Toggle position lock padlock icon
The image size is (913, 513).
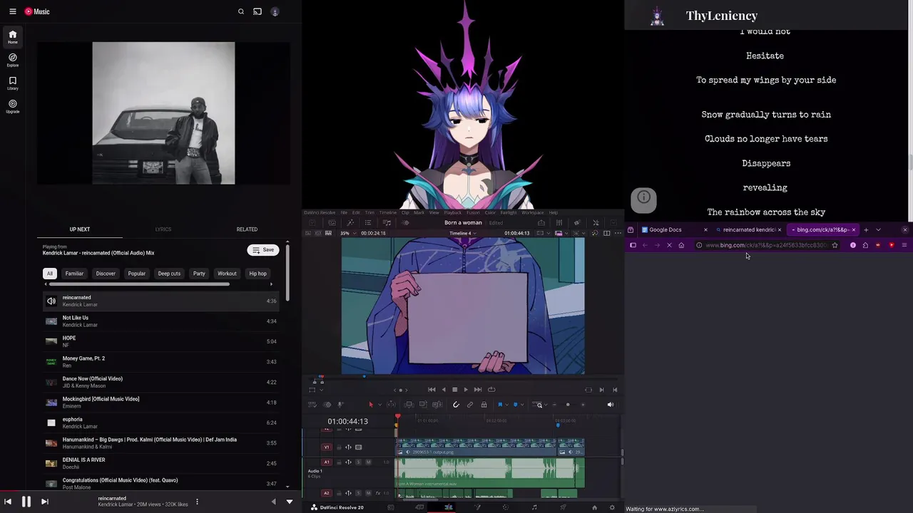484,405
